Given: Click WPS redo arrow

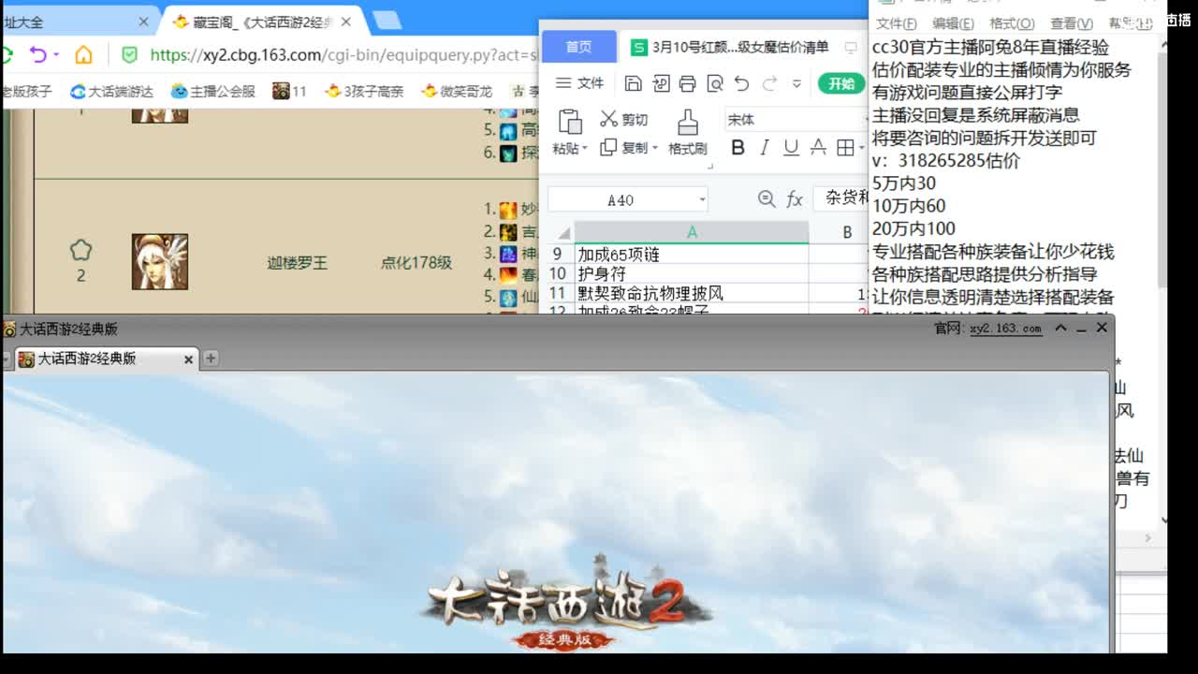Looking at the screenshot, I should 769,83.
